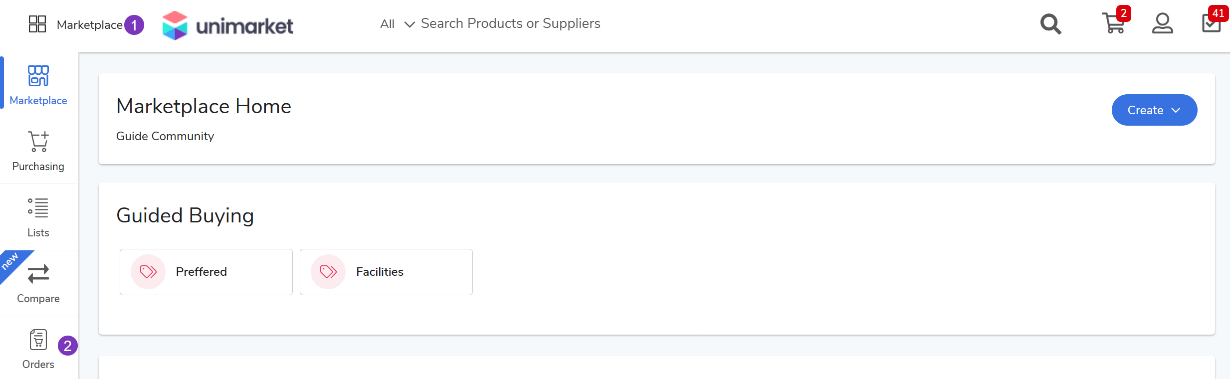Click the Marketplace label in top bar
Screen dimensions: 1230x379
click(90, 25)
